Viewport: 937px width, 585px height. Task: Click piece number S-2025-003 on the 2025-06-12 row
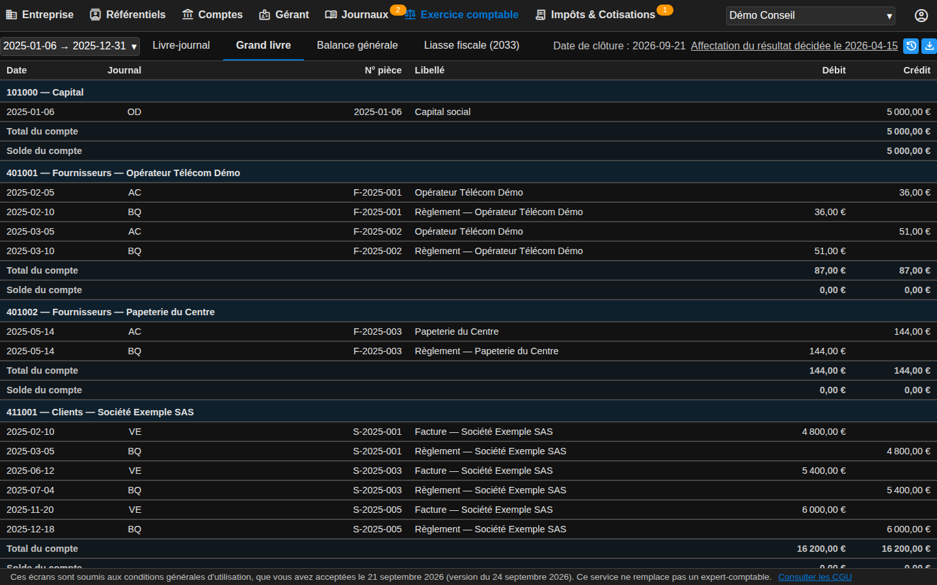(377, 471)
